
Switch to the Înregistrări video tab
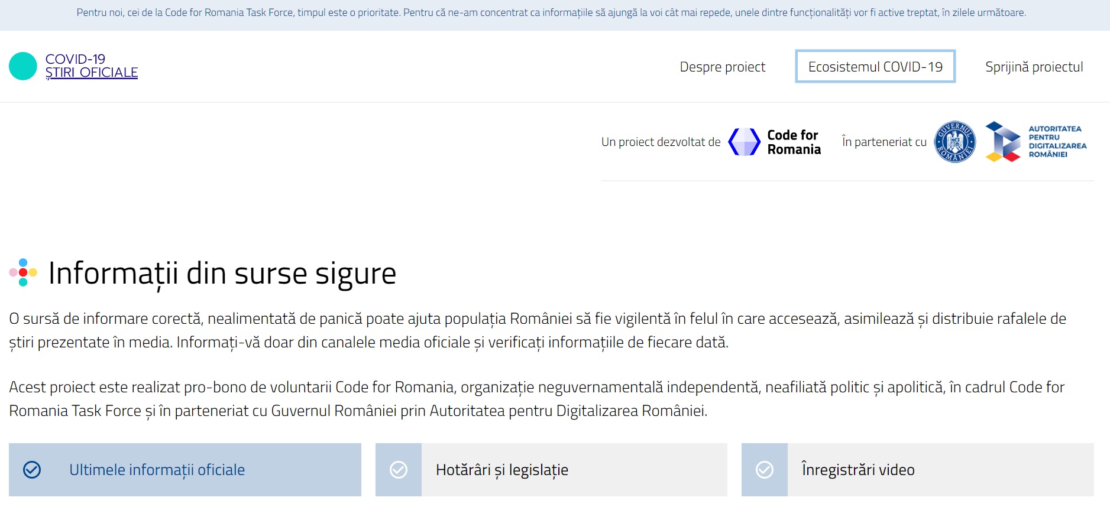pyautogui.click(x=857, y=470)
